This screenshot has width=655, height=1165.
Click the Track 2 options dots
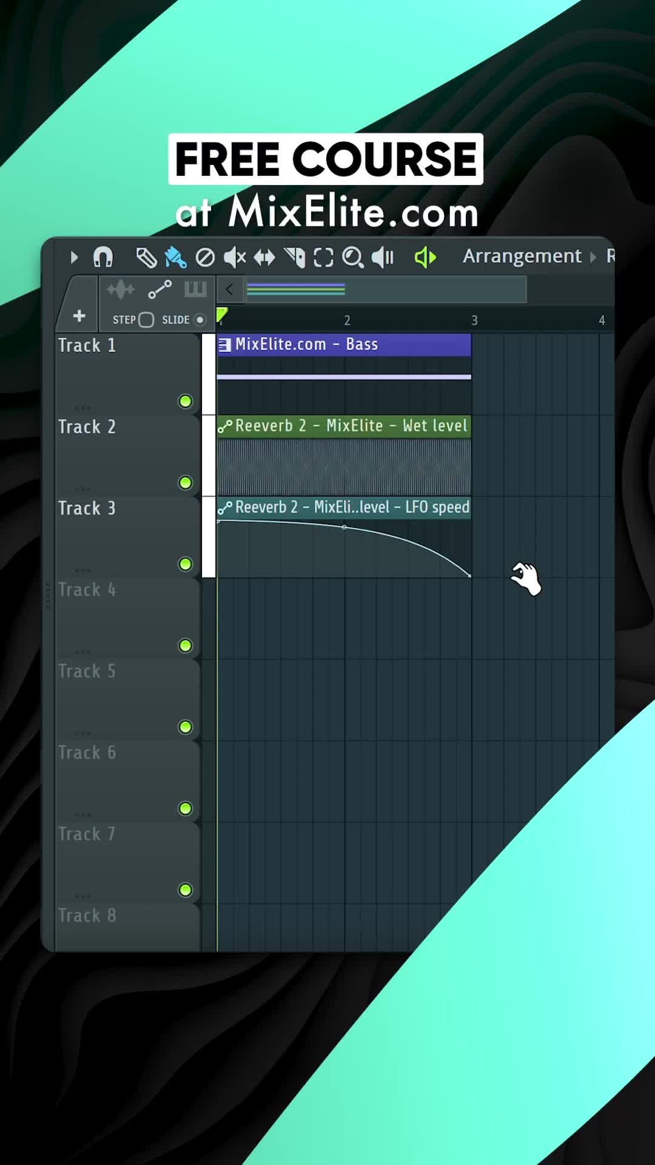coord(83,488)
